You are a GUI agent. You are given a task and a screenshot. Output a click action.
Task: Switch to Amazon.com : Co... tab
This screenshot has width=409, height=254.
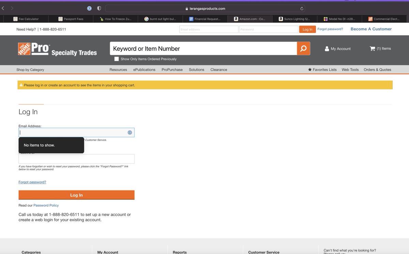click(x=250, y=19)
